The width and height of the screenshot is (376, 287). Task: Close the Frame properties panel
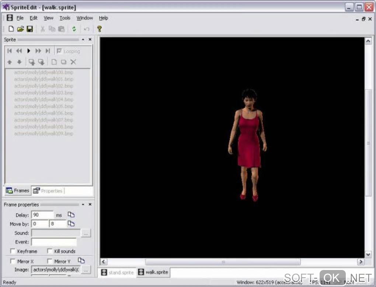90,204
